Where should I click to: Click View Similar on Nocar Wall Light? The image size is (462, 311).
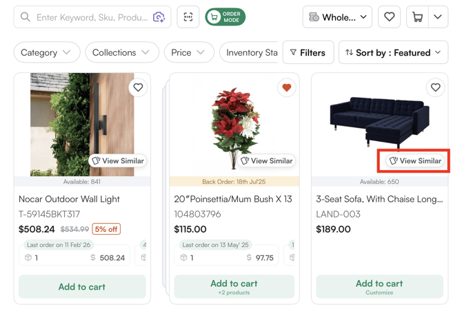coord(118,161)
